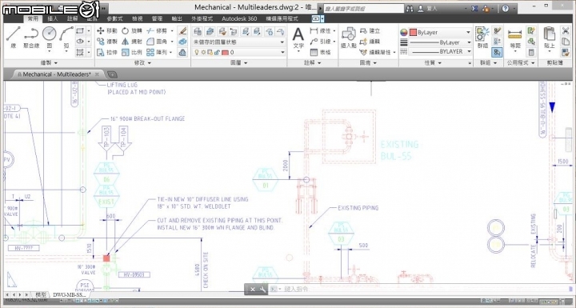Open the View (檢視) ribbon tab
This screenshot has width=576, height=308.
click(x=138, y=18)
